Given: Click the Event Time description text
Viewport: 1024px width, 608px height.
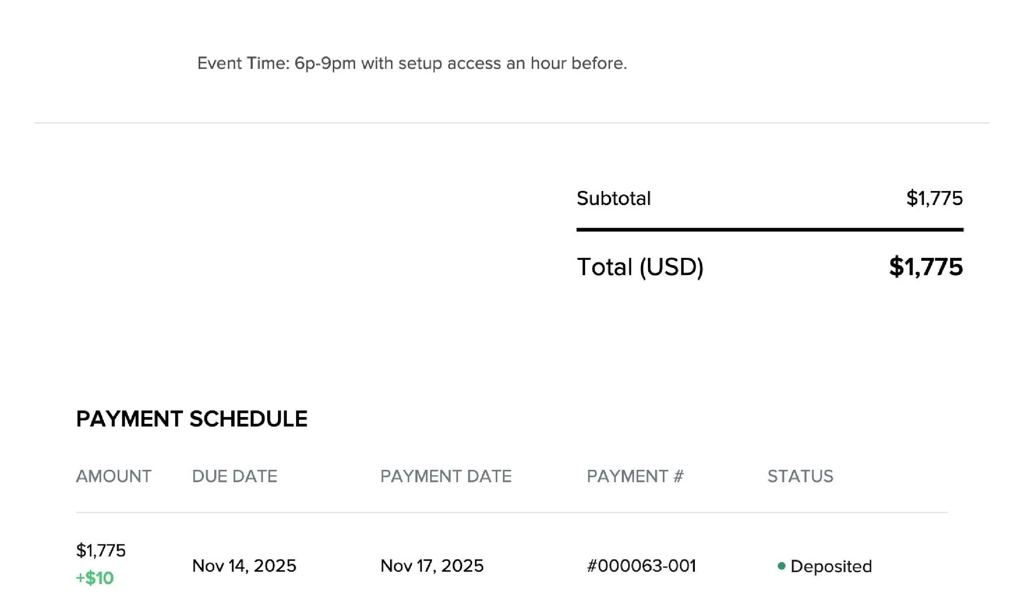Looking at the screenshot, I should 412,64.
